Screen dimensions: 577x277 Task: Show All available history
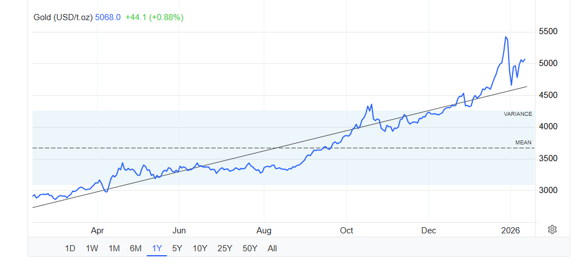point(272,248)
